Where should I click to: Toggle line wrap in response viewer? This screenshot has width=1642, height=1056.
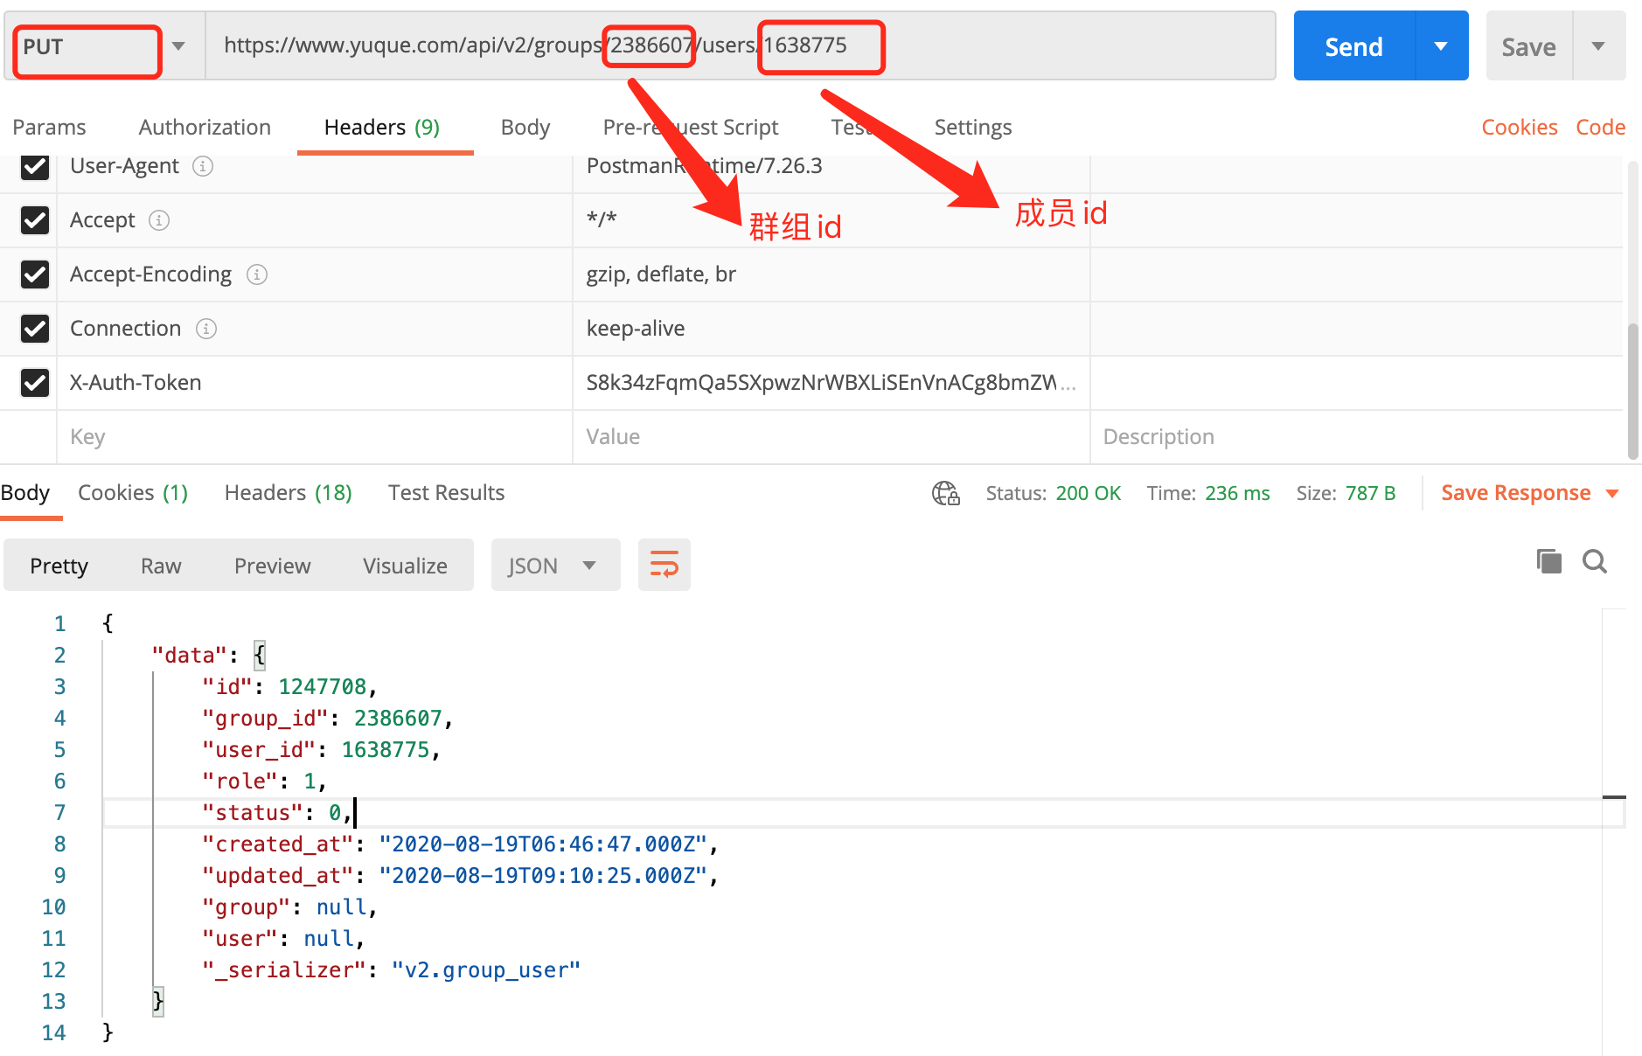click(664, 565)
